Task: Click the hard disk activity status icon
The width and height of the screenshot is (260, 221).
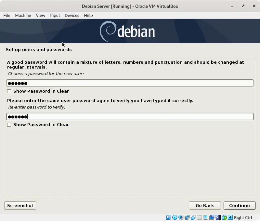Action: pos(168,217)
